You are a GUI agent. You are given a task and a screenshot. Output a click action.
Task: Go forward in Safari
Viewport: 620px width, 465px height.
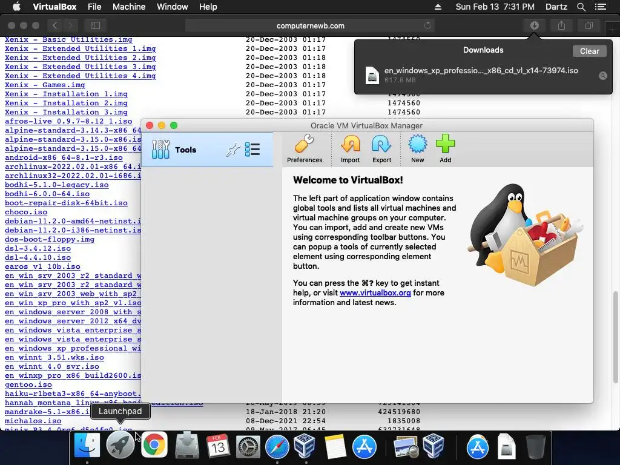(70, 25)
